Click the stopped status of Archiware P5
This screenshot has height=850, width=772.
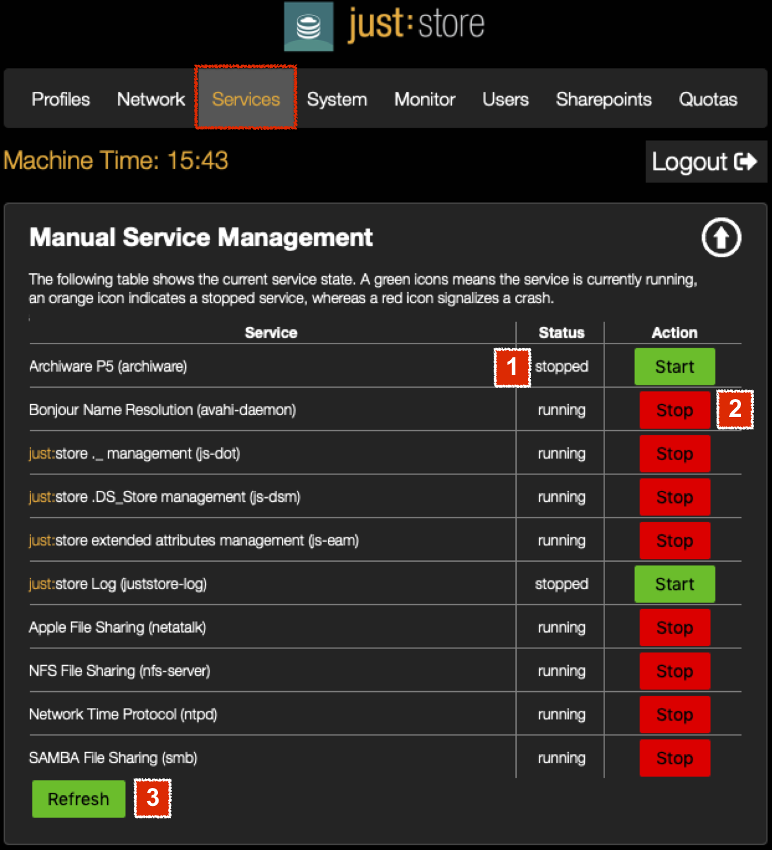[562, 366]
